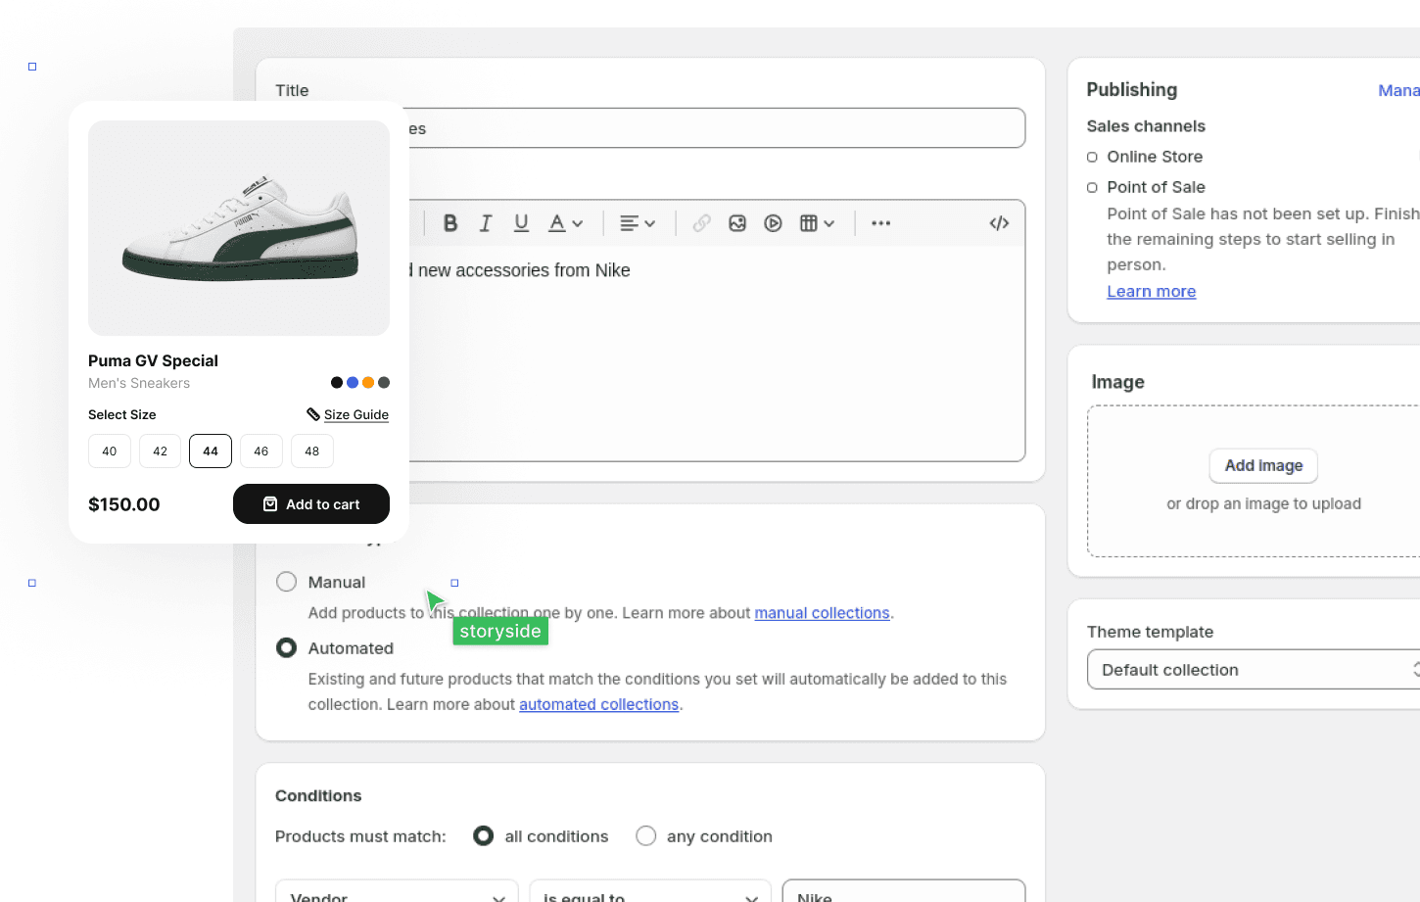Underline text using the editor toolbar
Viewport: 1420px width, 902px height.
[x=521, y=223]
